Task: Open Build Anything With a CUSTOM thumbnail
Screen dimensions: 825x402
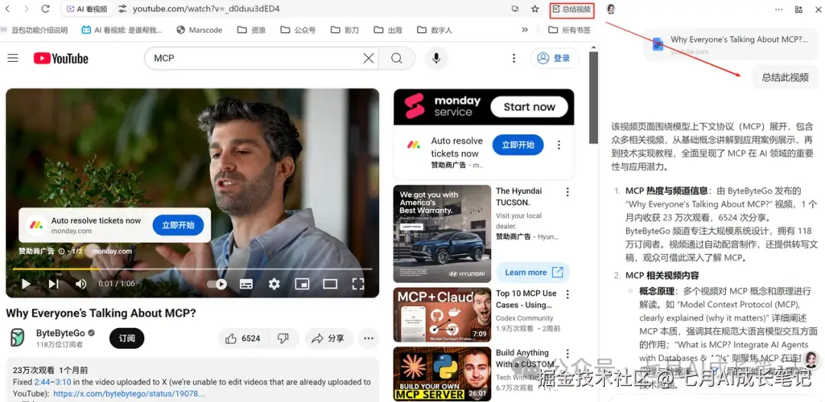Action: (x=442, y=374)
